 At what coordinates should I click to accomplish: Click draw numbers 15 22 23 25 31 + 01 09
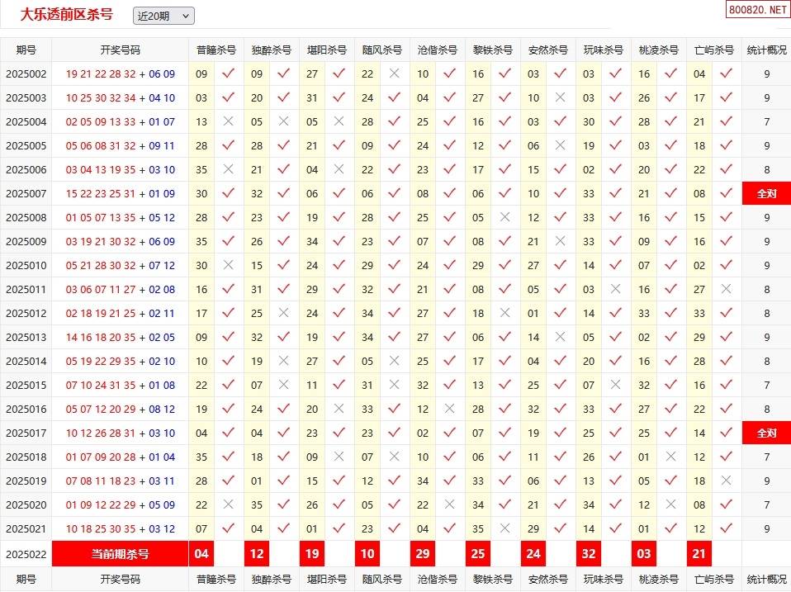click(x=120, y=194)
